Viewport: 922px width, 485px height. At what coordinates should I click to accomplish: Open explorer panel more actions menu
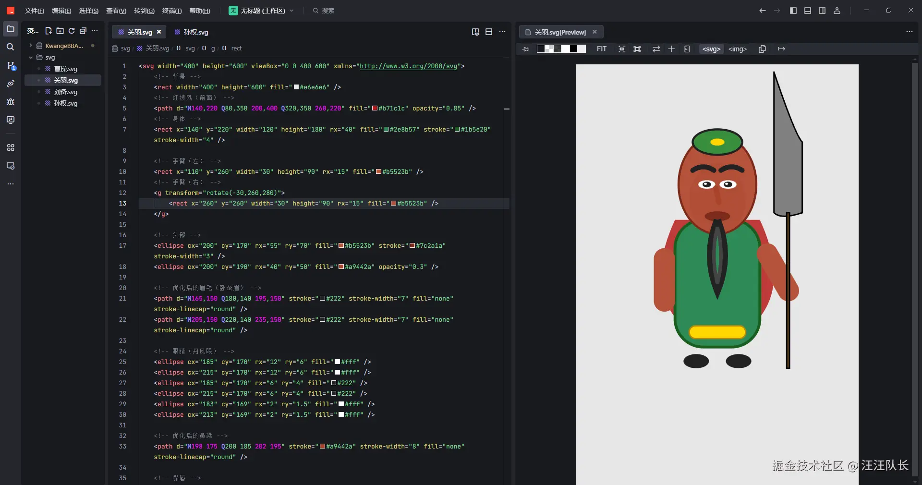pyautogui.click(x=95, y=31)
